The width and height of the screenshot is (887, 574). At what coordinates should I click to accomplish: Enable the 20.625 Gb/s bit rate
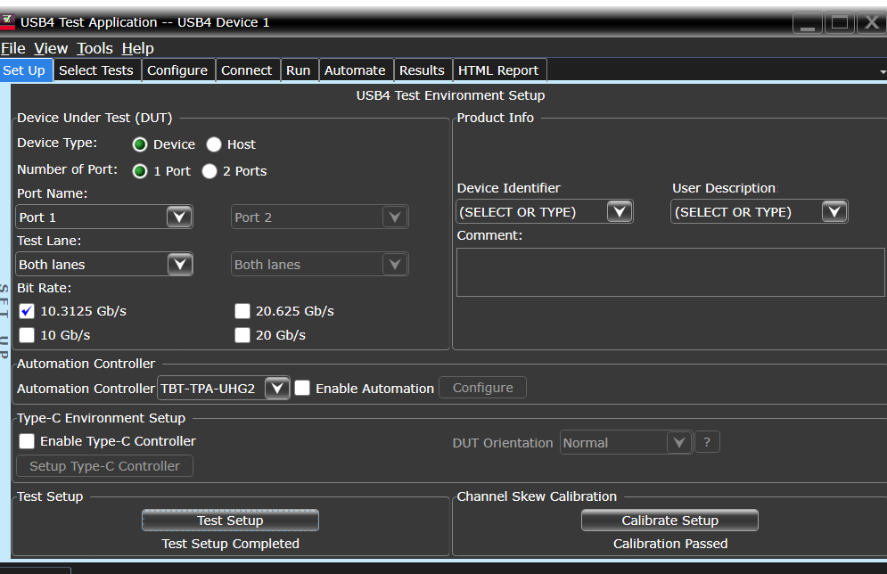242,311
